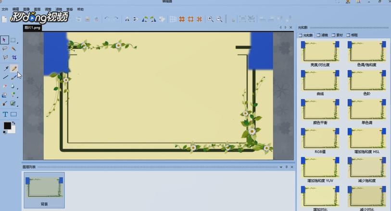Screen dimensions: 391x211
Task: Select the pencil tool
Action: coord(14,69)
